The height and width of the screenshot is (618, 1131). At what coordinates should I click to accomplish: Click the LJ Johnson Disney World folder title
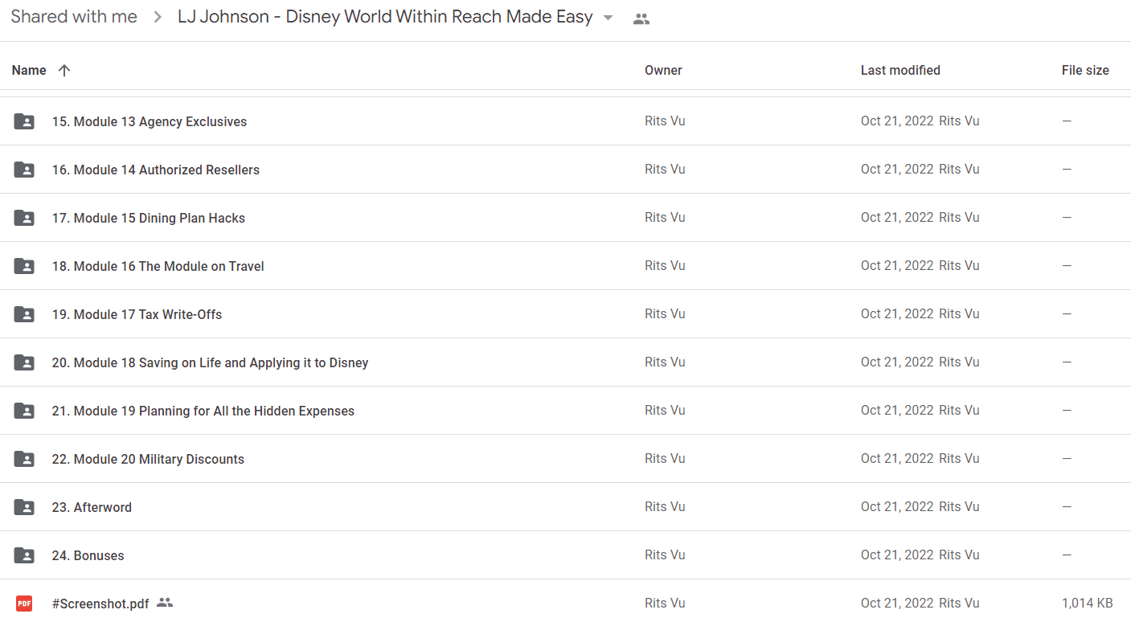[x=385, y=17]
